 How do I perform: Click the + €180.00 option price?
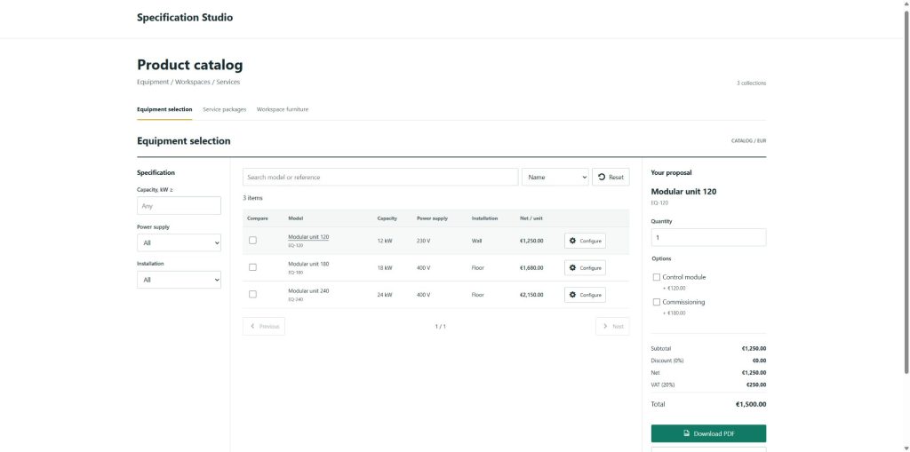click(x=674, y=313)
